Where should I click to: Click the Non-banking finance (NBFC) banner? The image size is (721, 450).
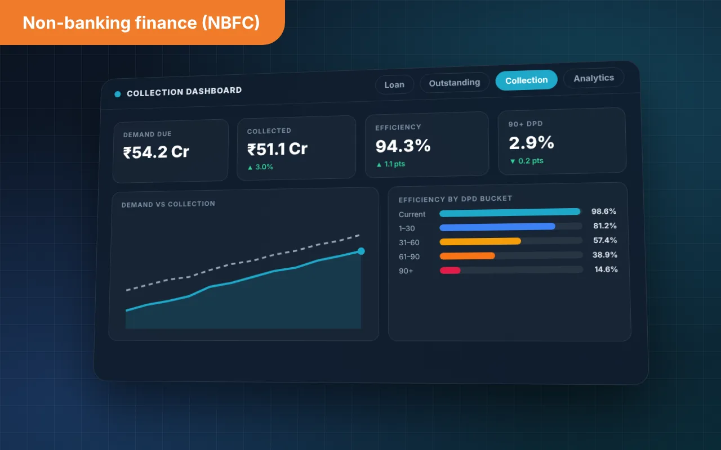click(141, 22)
